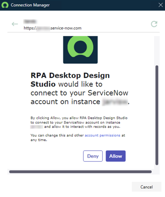The image size is (165, 197).
Task: Click the vertical scrollbar thumb
Action: click(x=157, y=115)
